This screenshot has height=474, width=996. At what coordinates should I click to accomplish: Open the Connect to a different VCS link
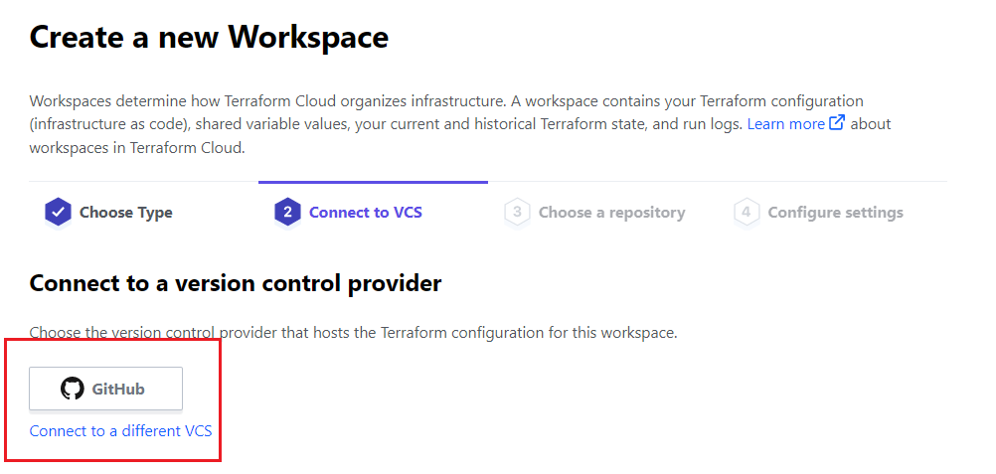click(x=120, y=431)
